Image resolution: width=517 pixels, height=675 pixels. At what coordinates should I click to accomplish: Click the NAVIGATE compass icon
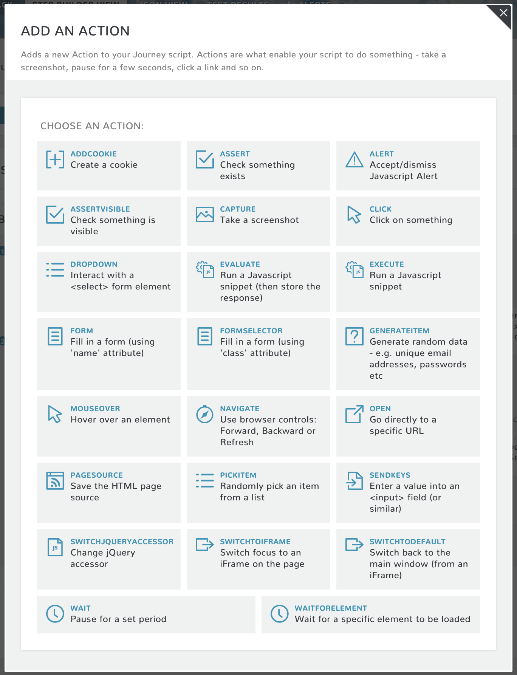click(204, 414)
